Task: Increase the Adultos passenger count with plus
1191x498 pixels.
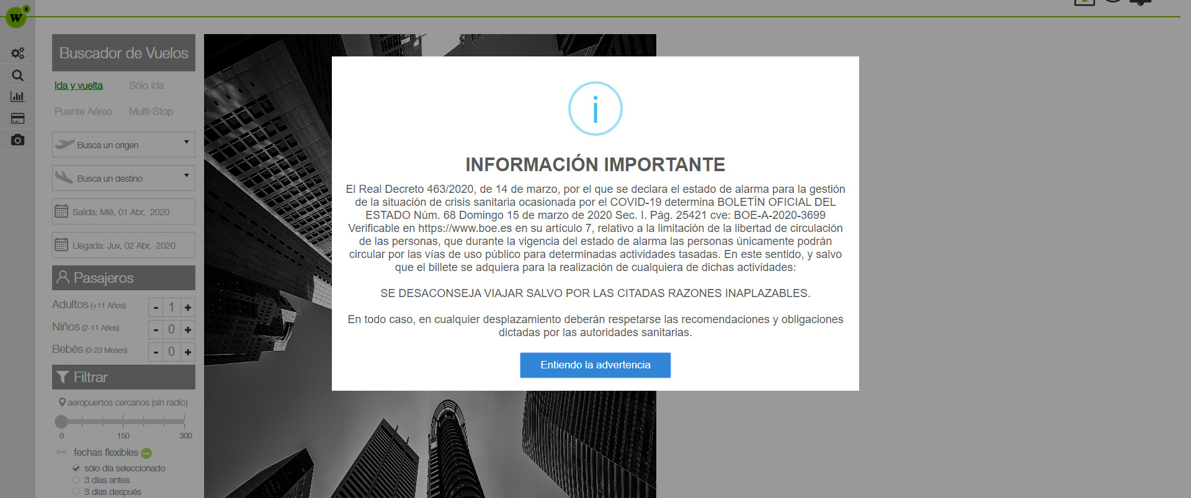Action: click(x=187, y=308)
